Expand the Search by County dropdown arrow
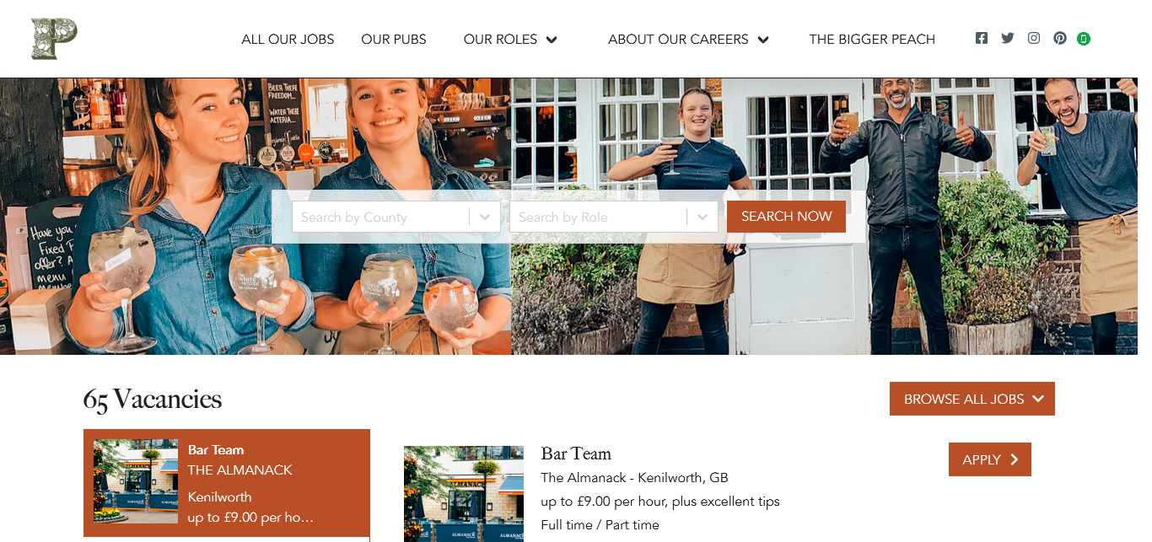Screen dimensions: 1152x542 (x=485, y=217)
